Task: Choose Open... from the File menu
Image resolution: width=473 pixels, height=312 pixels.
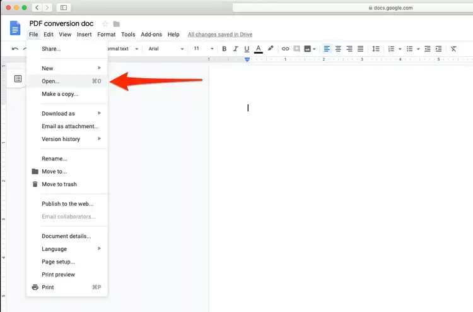Action: [67, 81]
